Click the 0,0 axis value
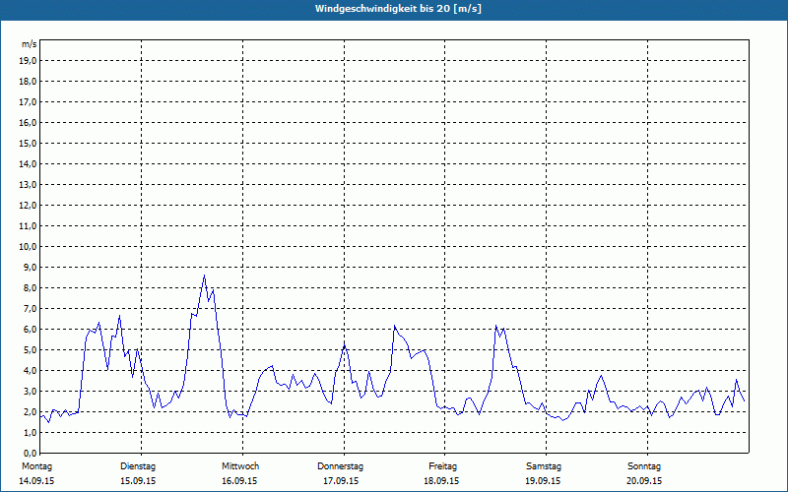The image size is (788, 492). tap(30, 453)
